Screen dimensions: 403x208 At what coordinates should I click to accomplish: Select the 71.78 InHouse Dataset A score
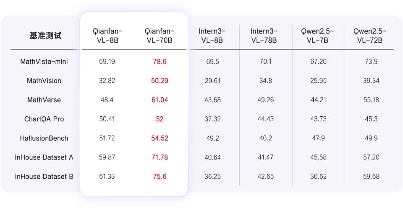coord(160,157)
